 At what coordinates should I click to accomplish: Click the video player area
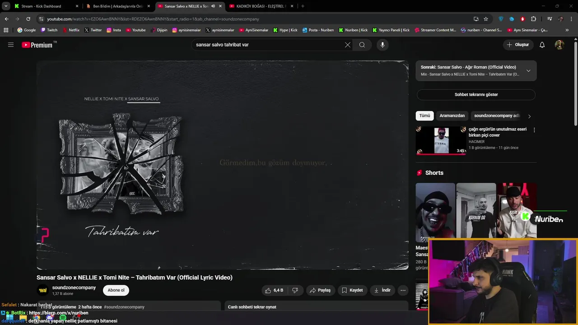pyautogui.click(x=223, y=165)
